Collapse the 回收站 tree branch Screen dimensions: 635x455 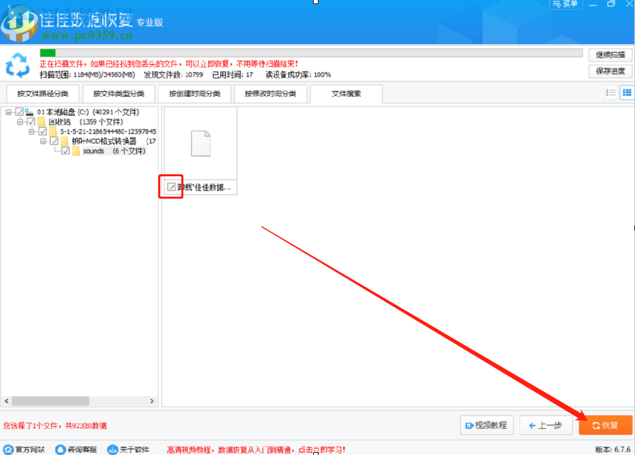[19, 122]
